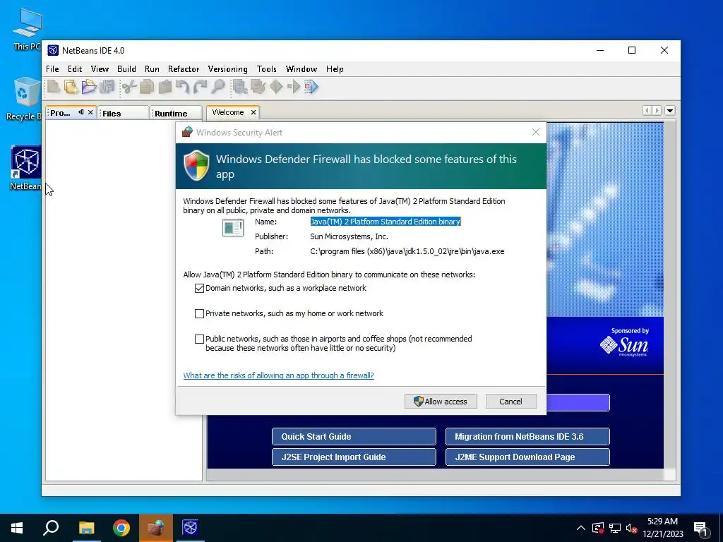Open the Windows Start menu
The height and width of the screenshot is (542, 723).
[17, 528]
